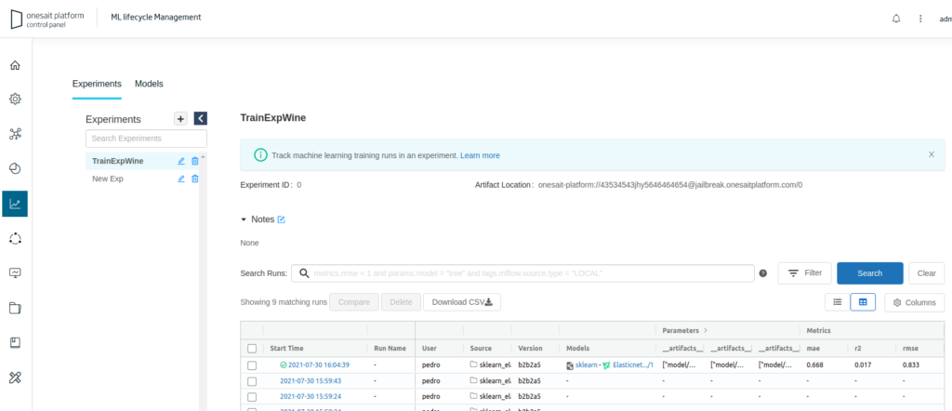This screenshot has width=952, height=411.
Task: Delete the TrainExpWine experiment
Action: 195,162
